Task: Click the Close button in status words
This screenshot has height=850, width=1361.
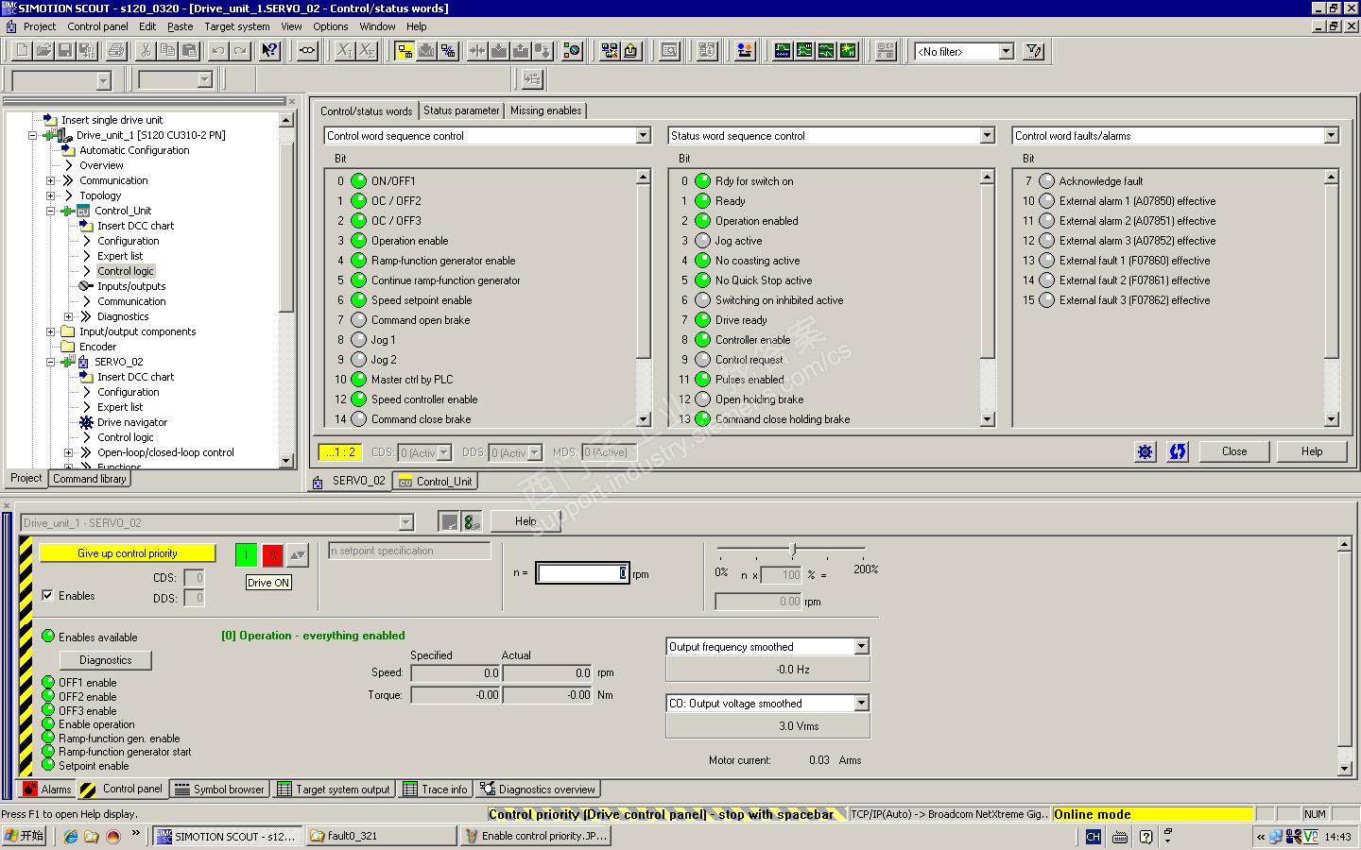Action: point(1234,451)
